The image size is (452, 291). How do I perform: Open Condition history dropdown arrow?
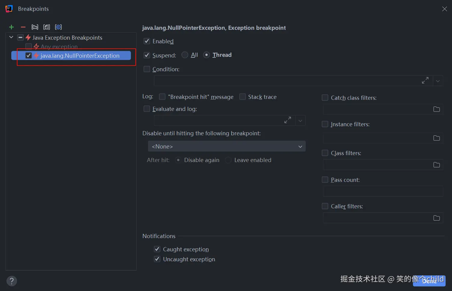click(438, 81)
